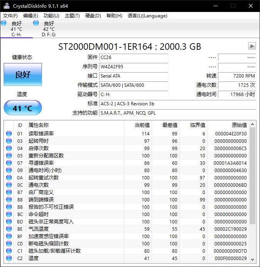Select the raw value 000F00000029
Viewport: 260px width, 267px height.
coord(231,258)
